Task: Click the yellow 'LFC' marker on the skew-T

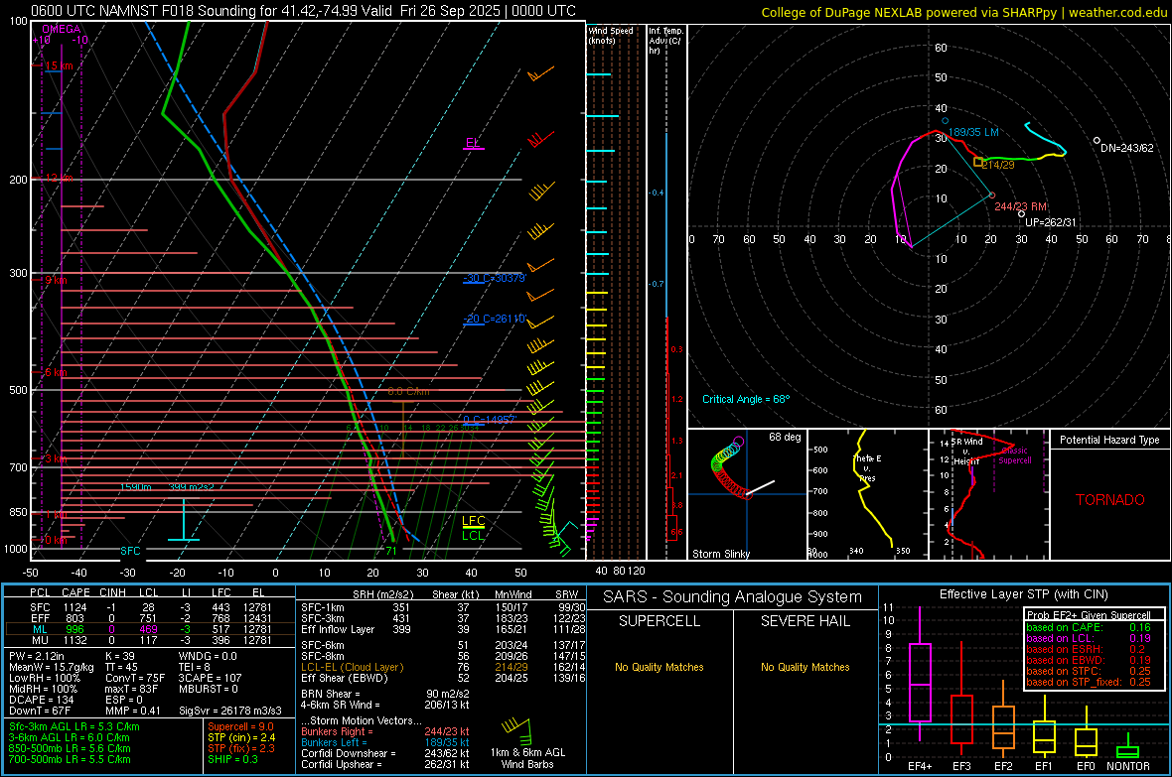Action: (x=473, y=521)
